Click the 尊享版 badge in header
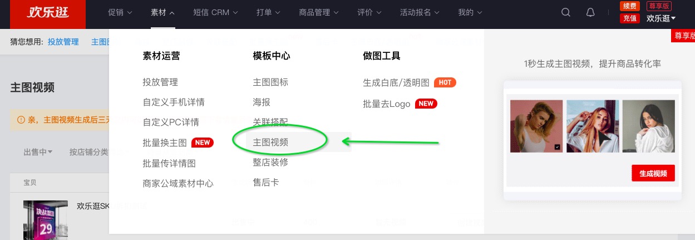This screenshot has width=695, height=240. [659, 6]
